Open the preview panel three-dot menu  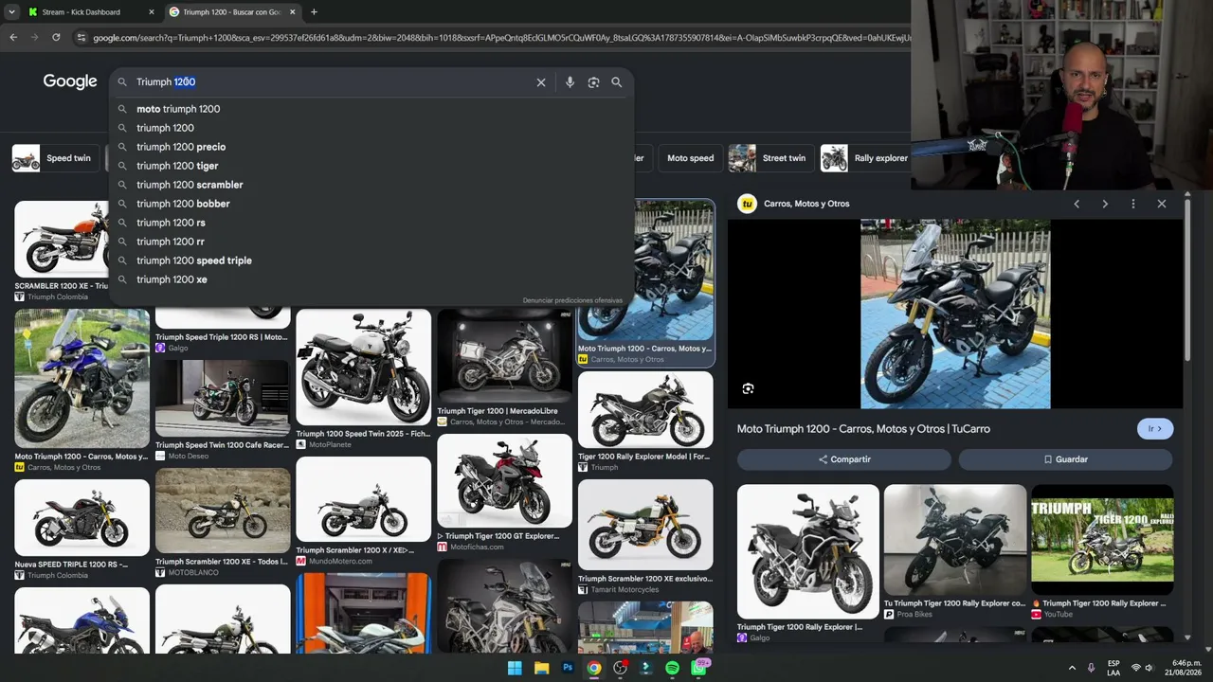pyautogui.click(x=1133, y=204)
